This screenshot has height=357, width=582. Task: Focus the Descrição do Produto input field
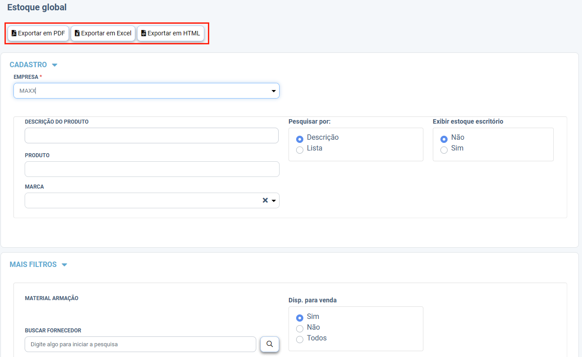152,136
